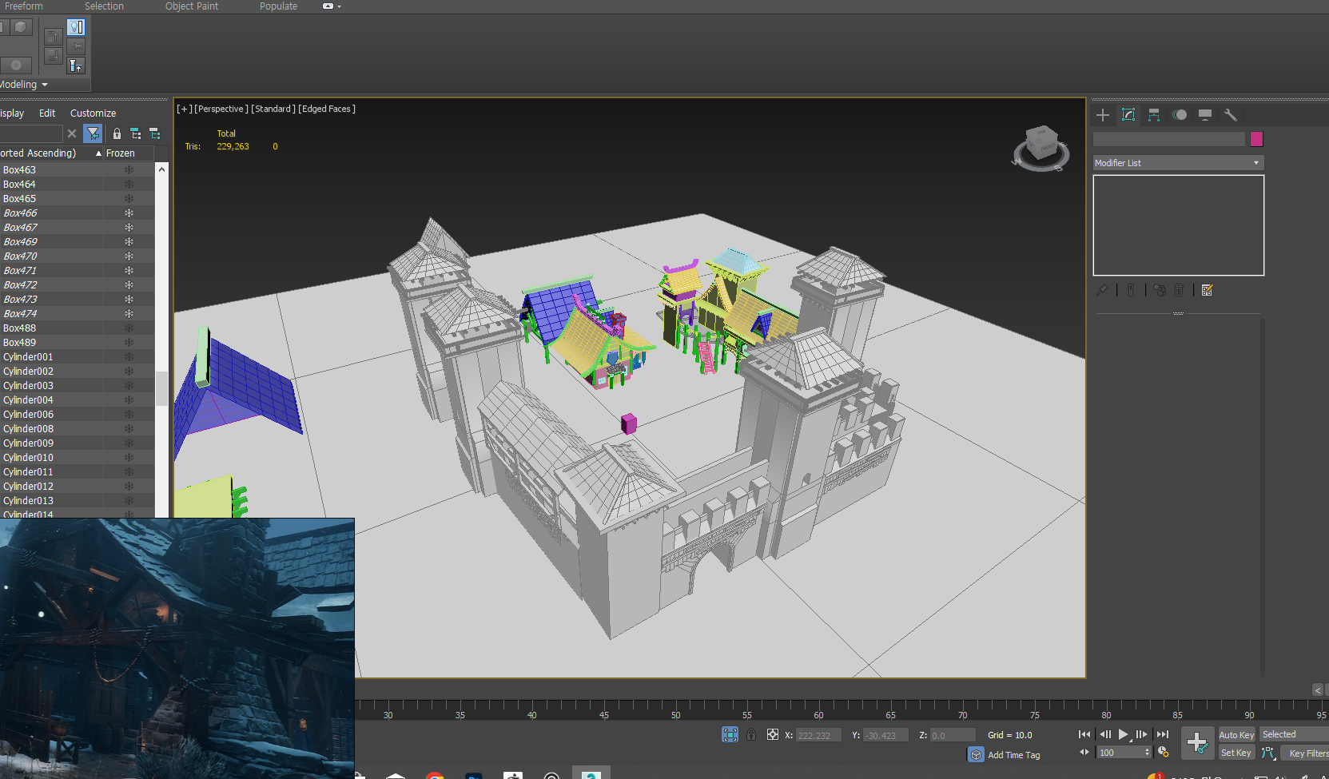Remove modifier with the trash icon

1179,290
